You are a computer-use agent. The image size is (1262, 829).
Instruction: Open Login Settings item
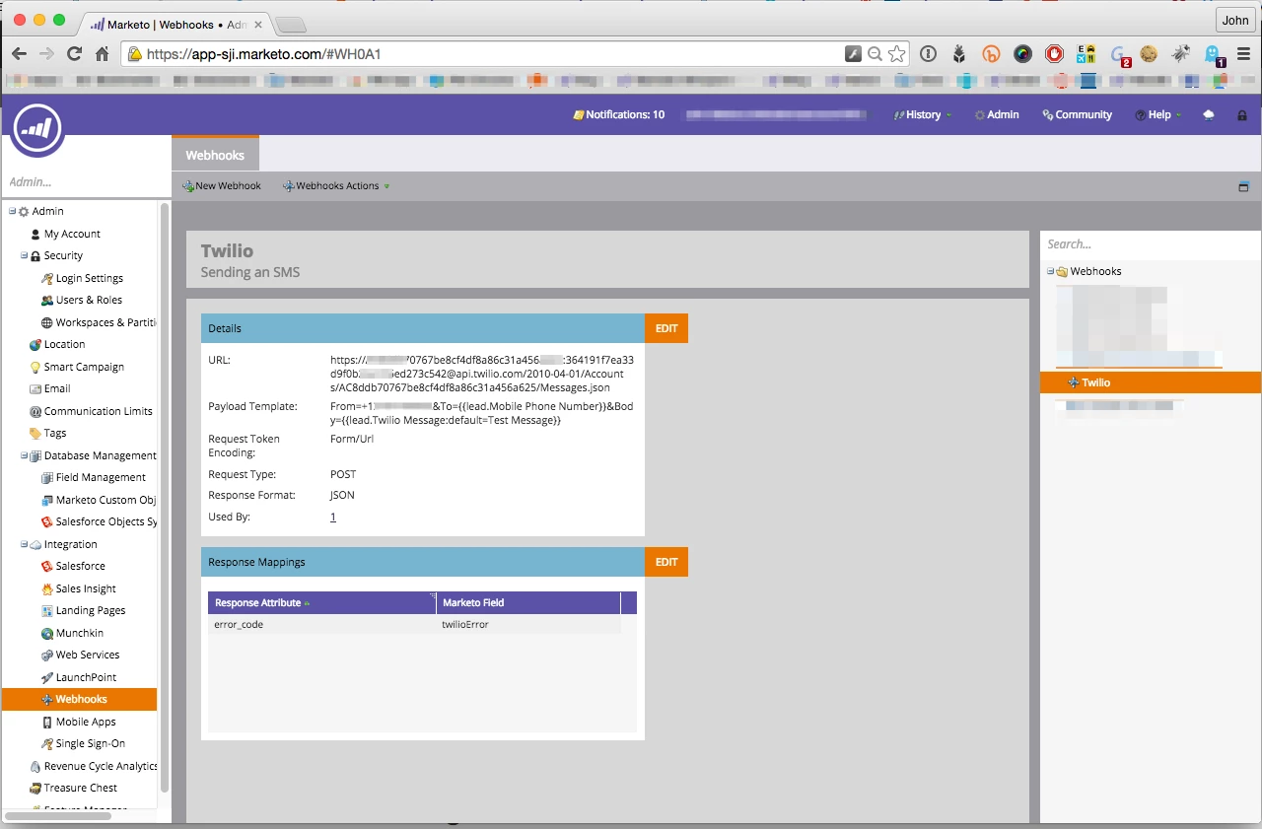(x=89, y=278)
